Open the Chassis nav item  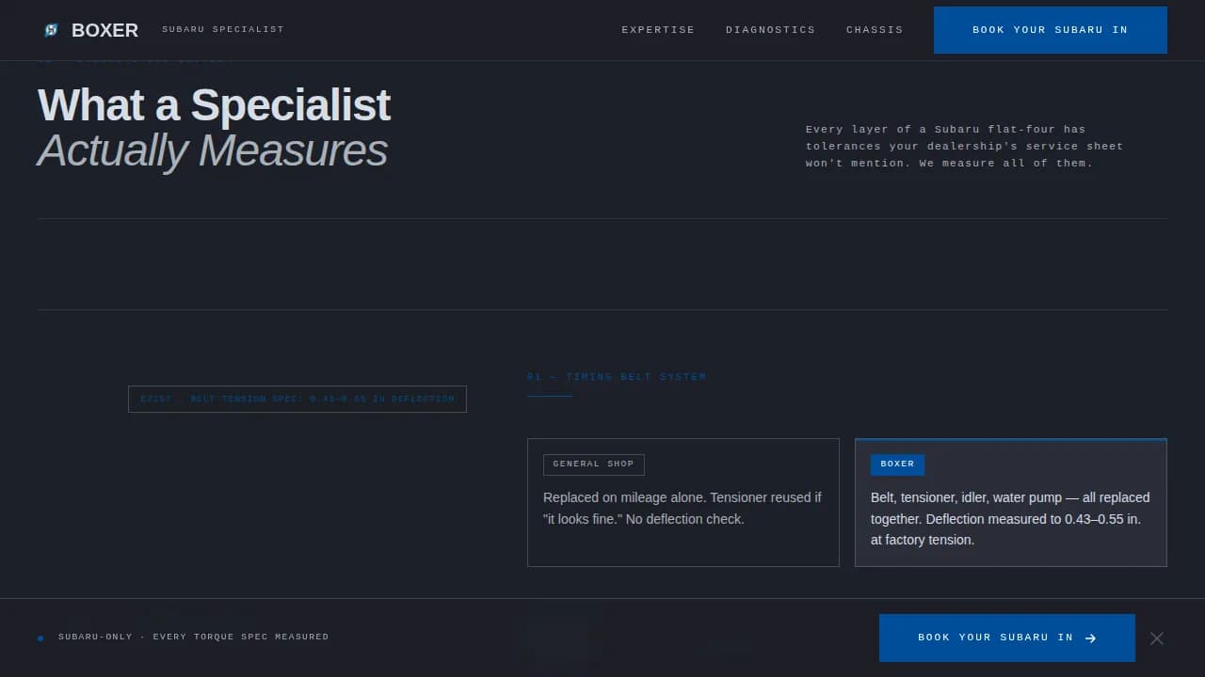[x=875, y=30]
